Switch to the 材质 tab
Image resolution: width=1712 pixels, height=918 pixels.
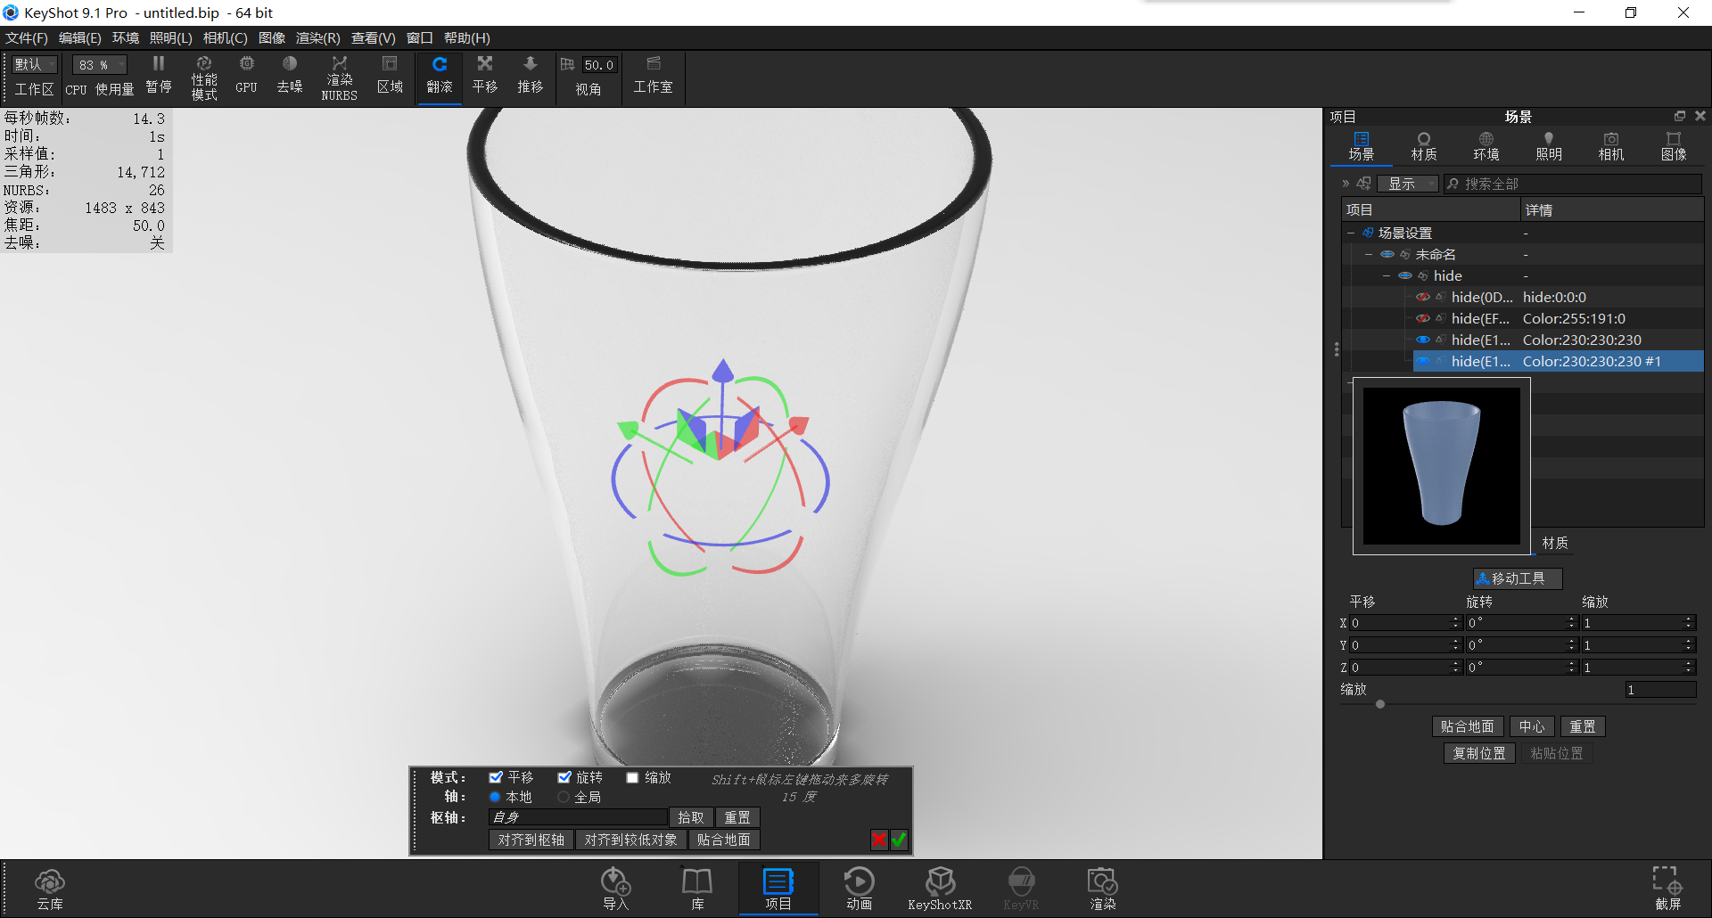pyautogui.click(x=1422, y=145)
